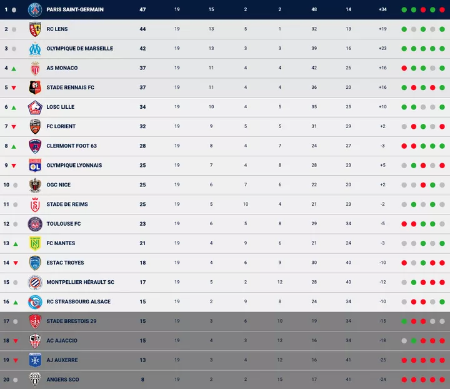450x389 pixels.
Task: Click the RC Lens club logo
Action: [35, 29]
